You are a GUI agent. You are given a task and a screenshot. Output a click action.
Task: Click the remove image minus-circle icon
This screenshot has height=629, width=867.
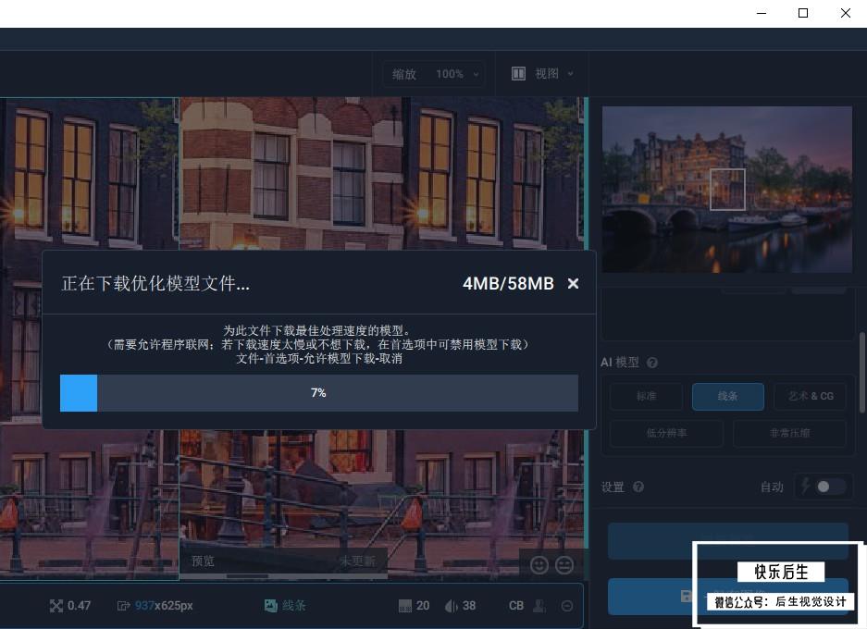pyautogui.click(x=567, y=606)
